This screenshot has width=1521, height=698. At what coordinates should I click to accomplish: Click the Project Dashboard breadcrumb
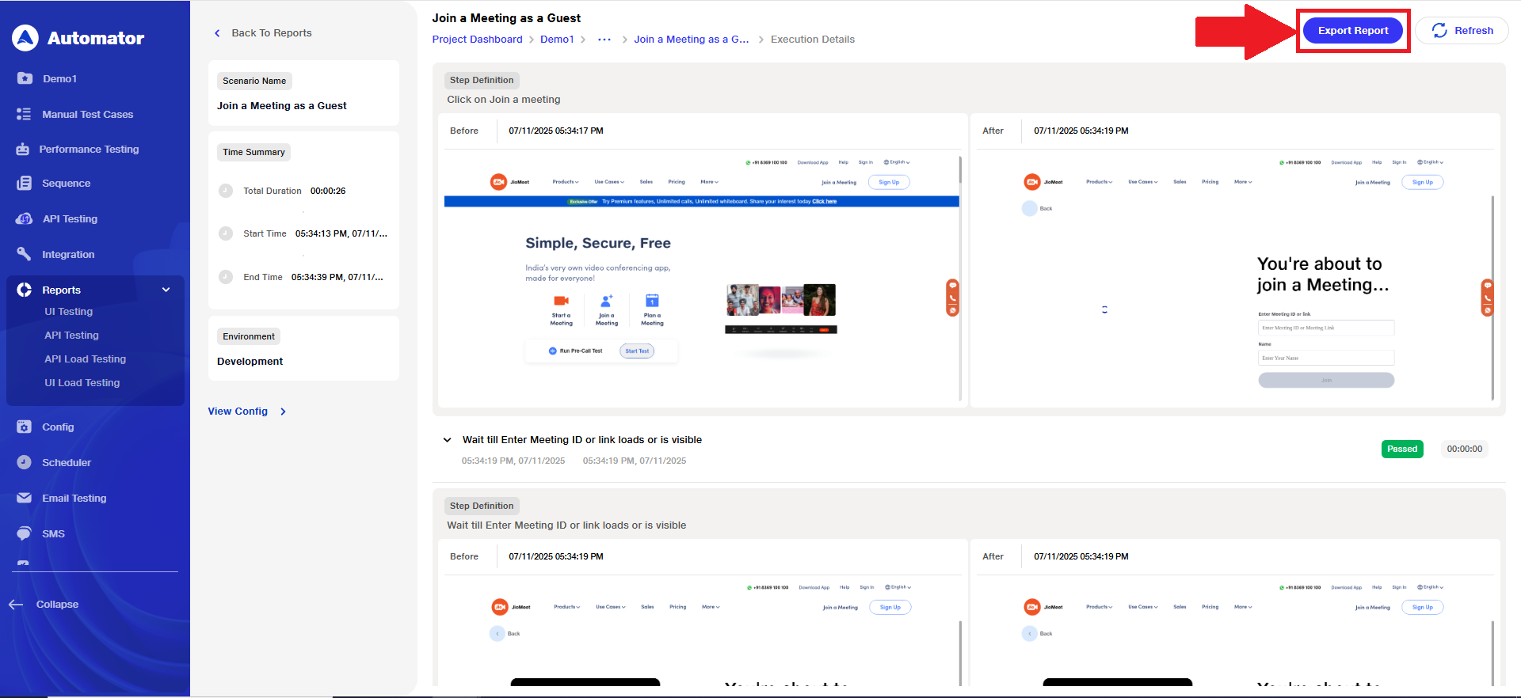(x=477, y=40)
